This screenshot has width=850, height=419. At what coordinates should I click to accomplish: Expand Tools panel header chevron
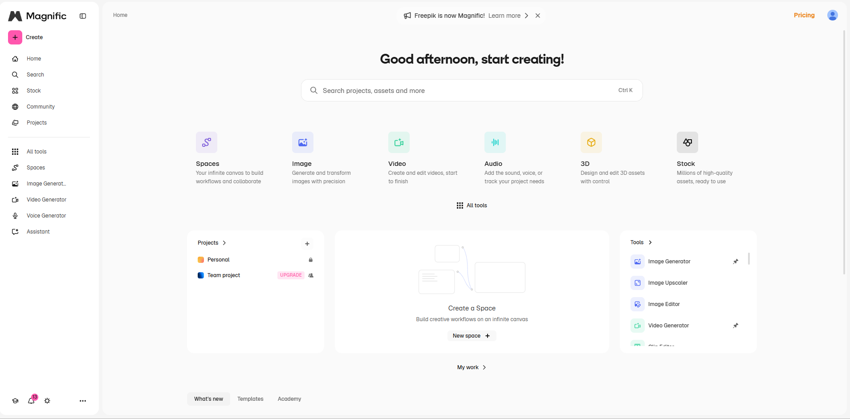[651, 242]
